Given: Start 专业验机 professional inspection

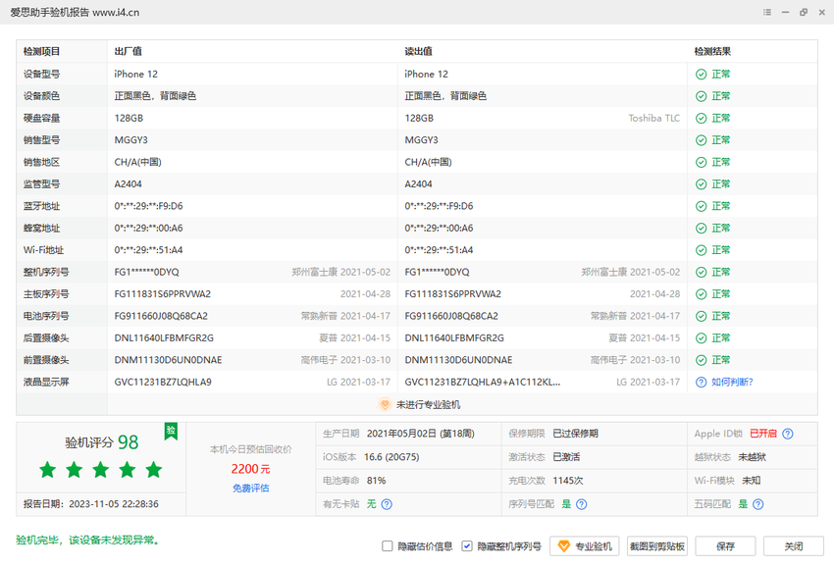Looking at the screenshot, I should click(x=585, y=546).
